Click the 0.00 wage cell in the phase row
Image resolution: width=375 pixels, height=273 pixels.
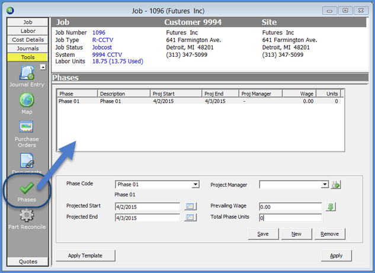tap(308, 101)
